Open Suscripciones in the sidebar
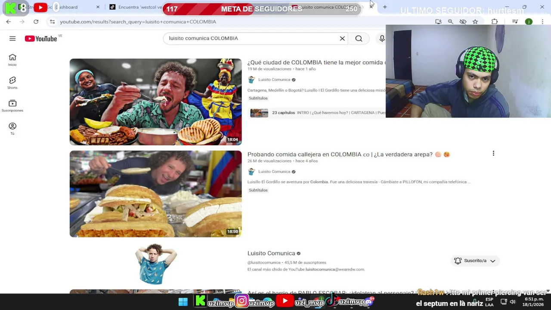Screen dimensions: 551x310 [12, 106]
